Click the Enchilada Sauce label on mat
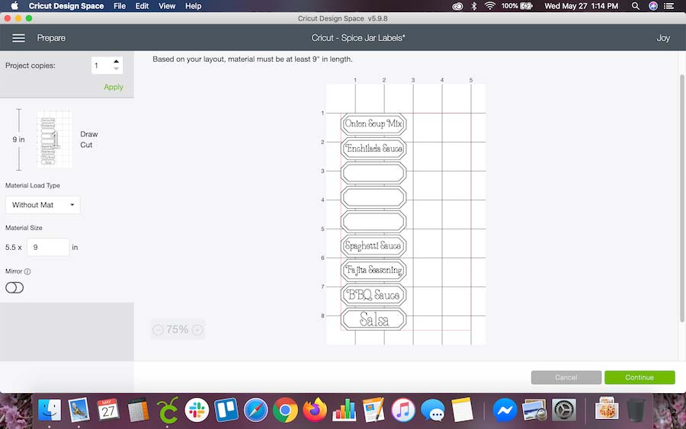The width and height of the screenshot is (686, 429). (x=373, y=149)
